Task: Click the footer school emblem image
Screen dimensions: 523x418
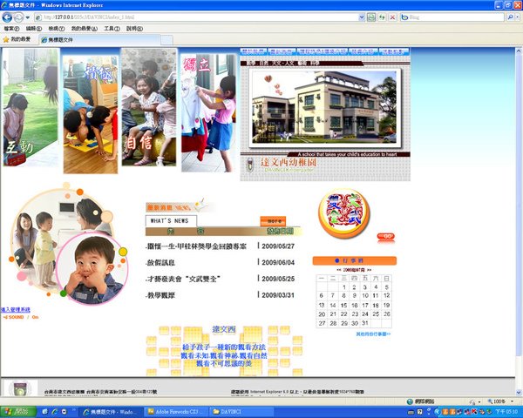Action: tap(20, 388)
